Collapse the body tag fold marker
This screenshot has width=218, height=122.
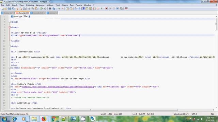[x=10, y=46]
